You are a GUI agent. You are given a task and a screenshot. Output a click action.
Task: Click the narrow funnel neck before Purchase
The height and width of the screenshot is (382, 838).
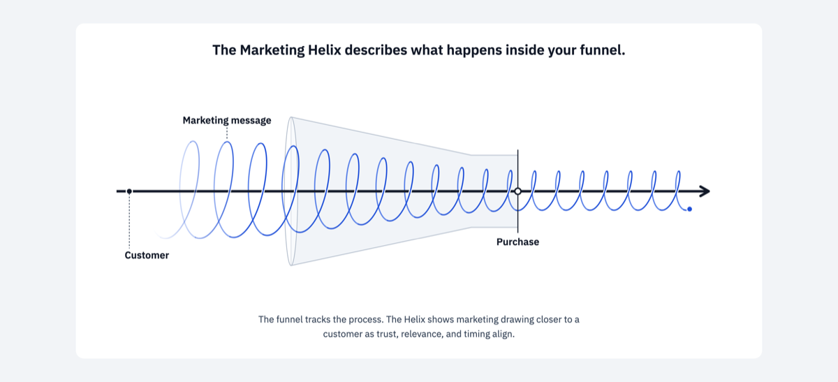coord(494,191)
